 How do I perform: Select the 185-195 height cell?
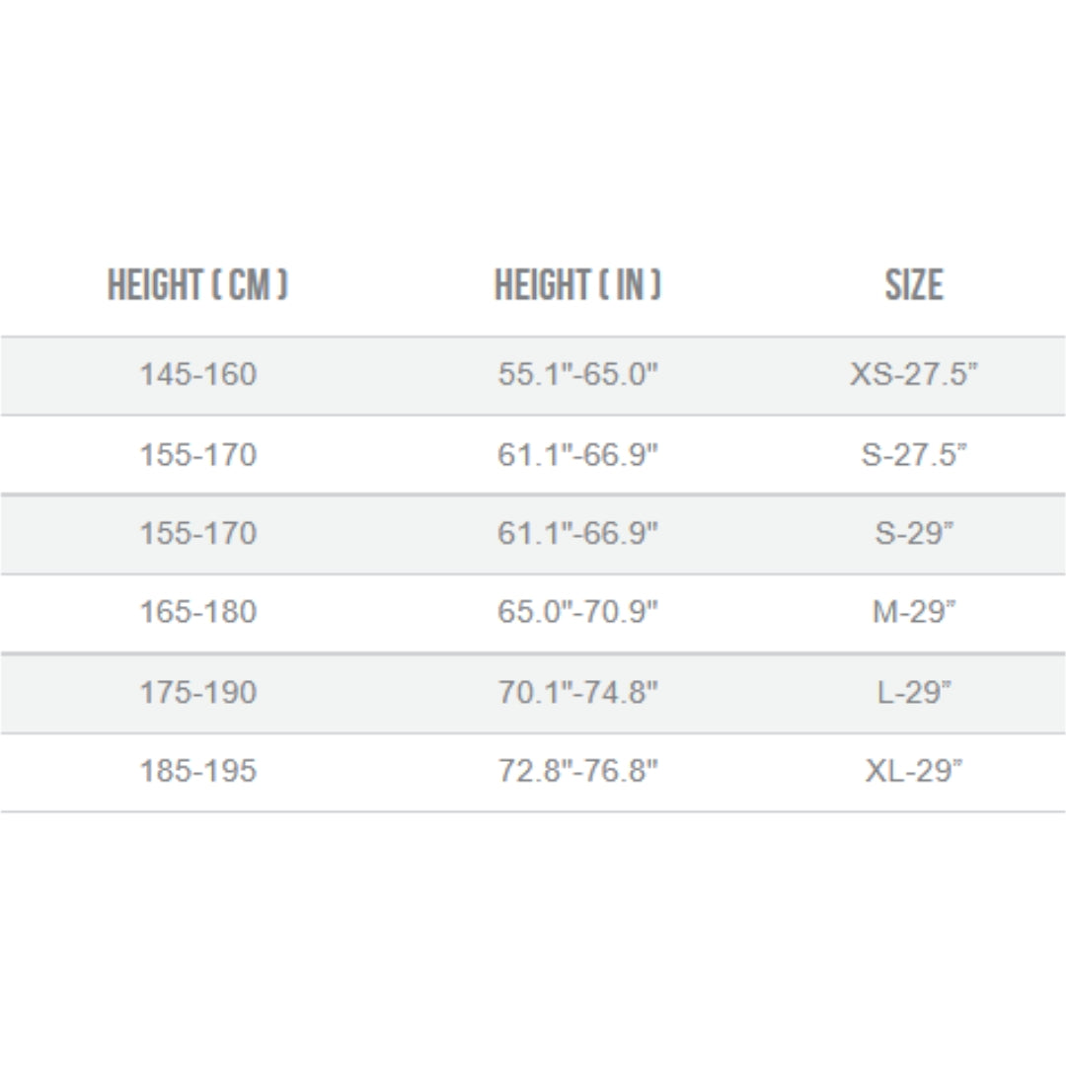[197, 771]
